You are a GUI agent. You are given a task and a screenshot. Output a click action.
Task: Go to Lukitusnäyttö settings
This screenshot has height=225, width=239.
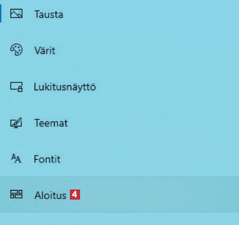click(119, 86)
